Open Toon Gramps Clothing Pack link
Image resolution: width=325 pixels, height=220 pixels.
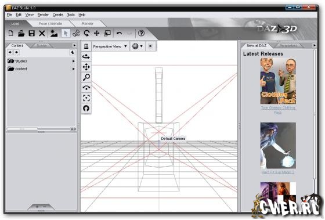tap(278, 110)
